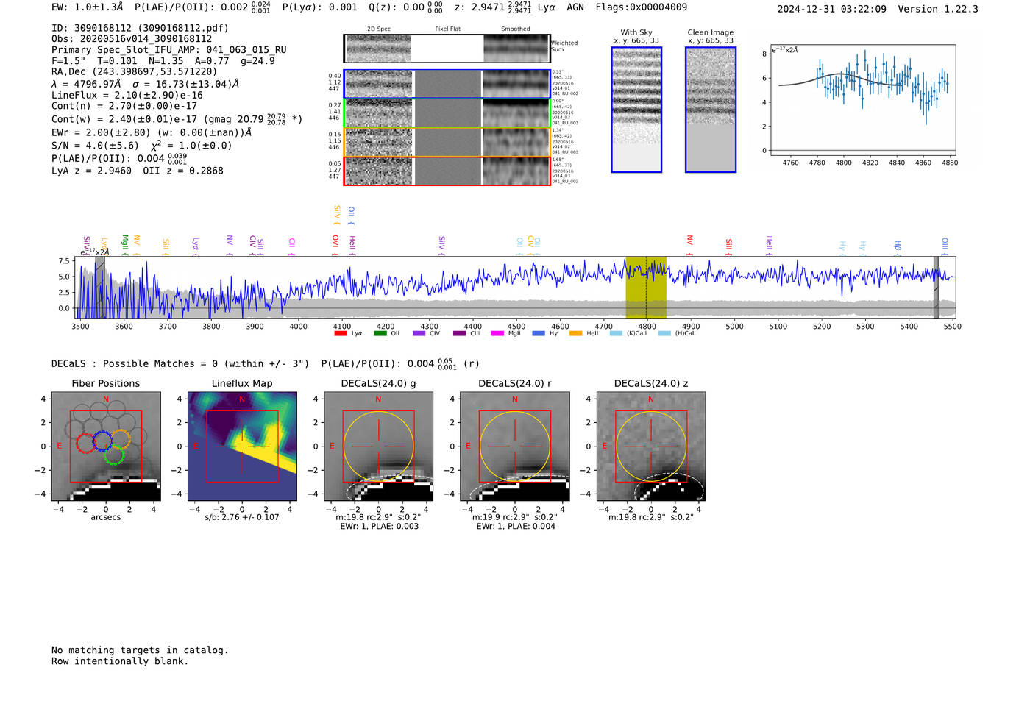The height and width of the screenshot is (701, 1030).
Task: Click the "Cont(n) = 2.70(±0.00)e-17" line
Action: point(124,106)
